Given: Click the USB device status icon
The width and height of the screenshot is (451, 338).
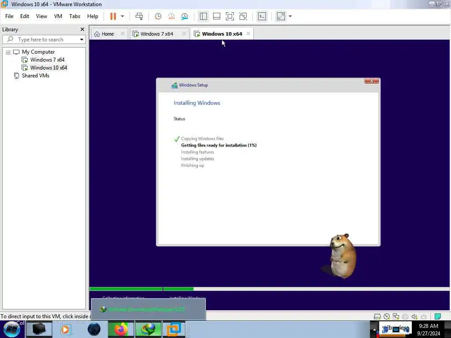Looking at the screenshot, I should pos(423,316).
